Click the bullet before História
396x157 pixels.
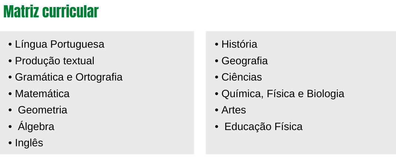click(x=217, y=45)
